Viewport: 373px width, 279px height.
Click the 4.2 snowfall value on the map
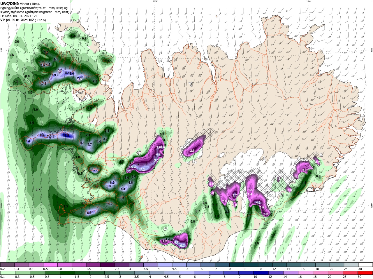tap(258, 203)
